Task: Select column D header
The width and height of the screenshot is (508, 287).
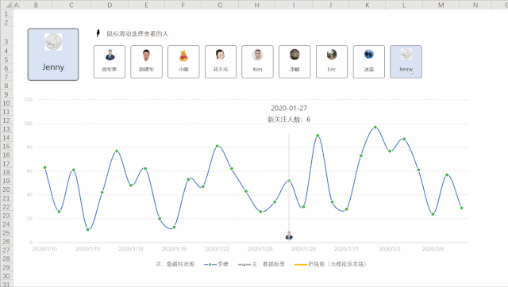Action: pyautogui.click(x=110, y=5)
